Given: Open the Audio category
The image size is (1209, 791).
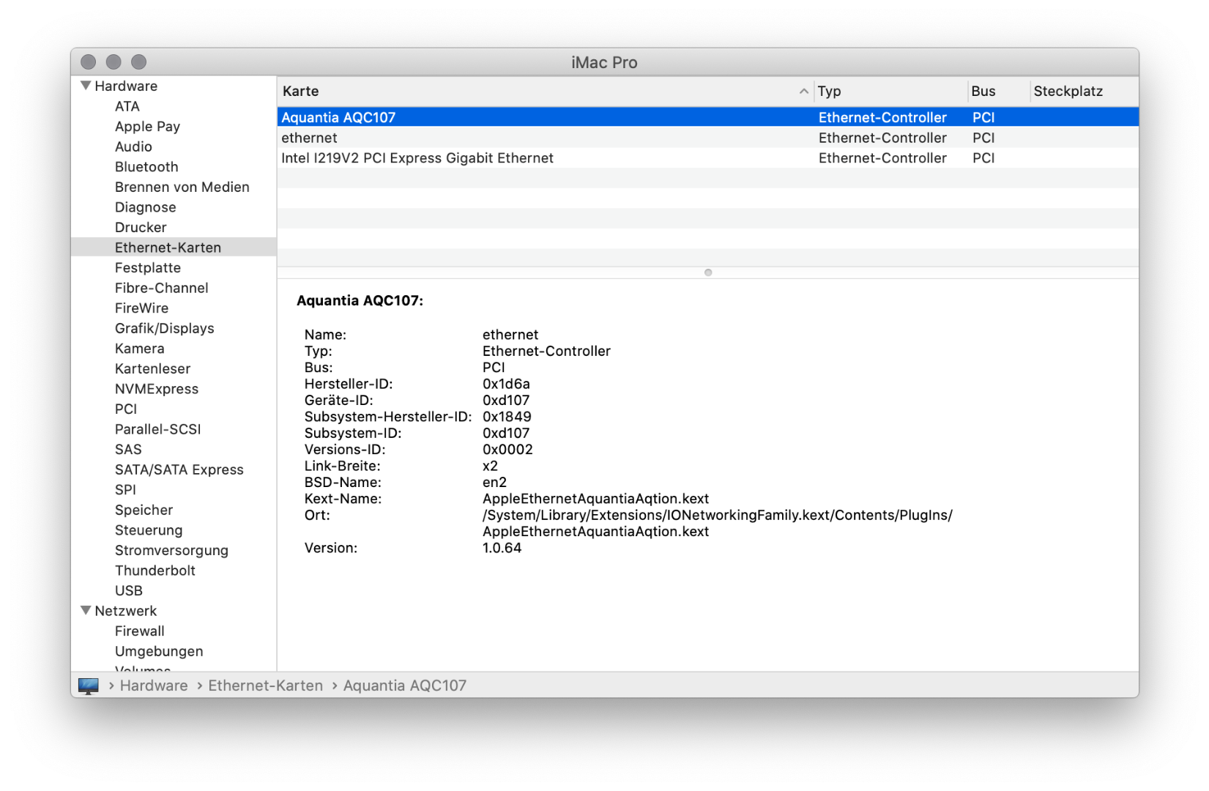Looking at the screenshot, I should tap(133, 146).
